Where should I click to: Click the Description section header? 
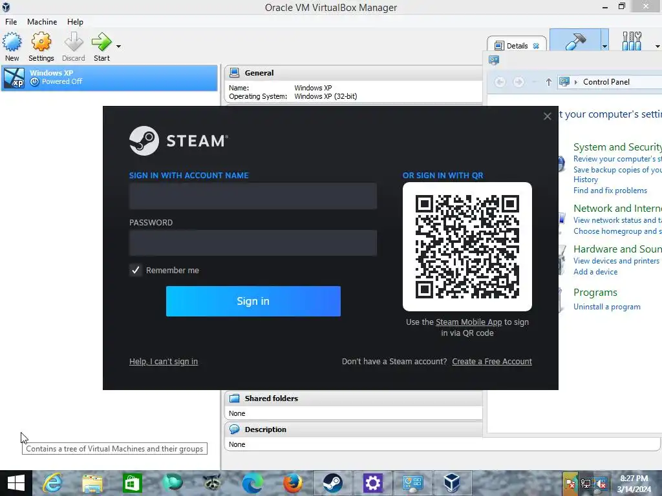[354, 429]
